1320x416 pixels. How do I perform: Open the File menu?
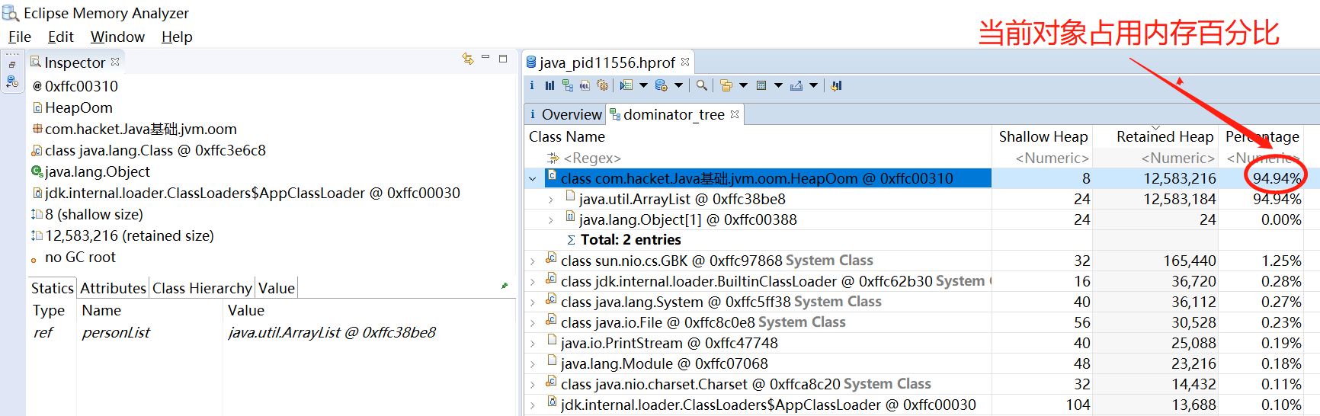coord(20,37)
